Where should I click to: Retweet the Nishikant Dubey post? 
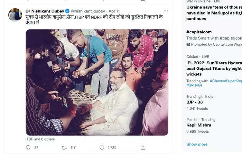(64, 147)
